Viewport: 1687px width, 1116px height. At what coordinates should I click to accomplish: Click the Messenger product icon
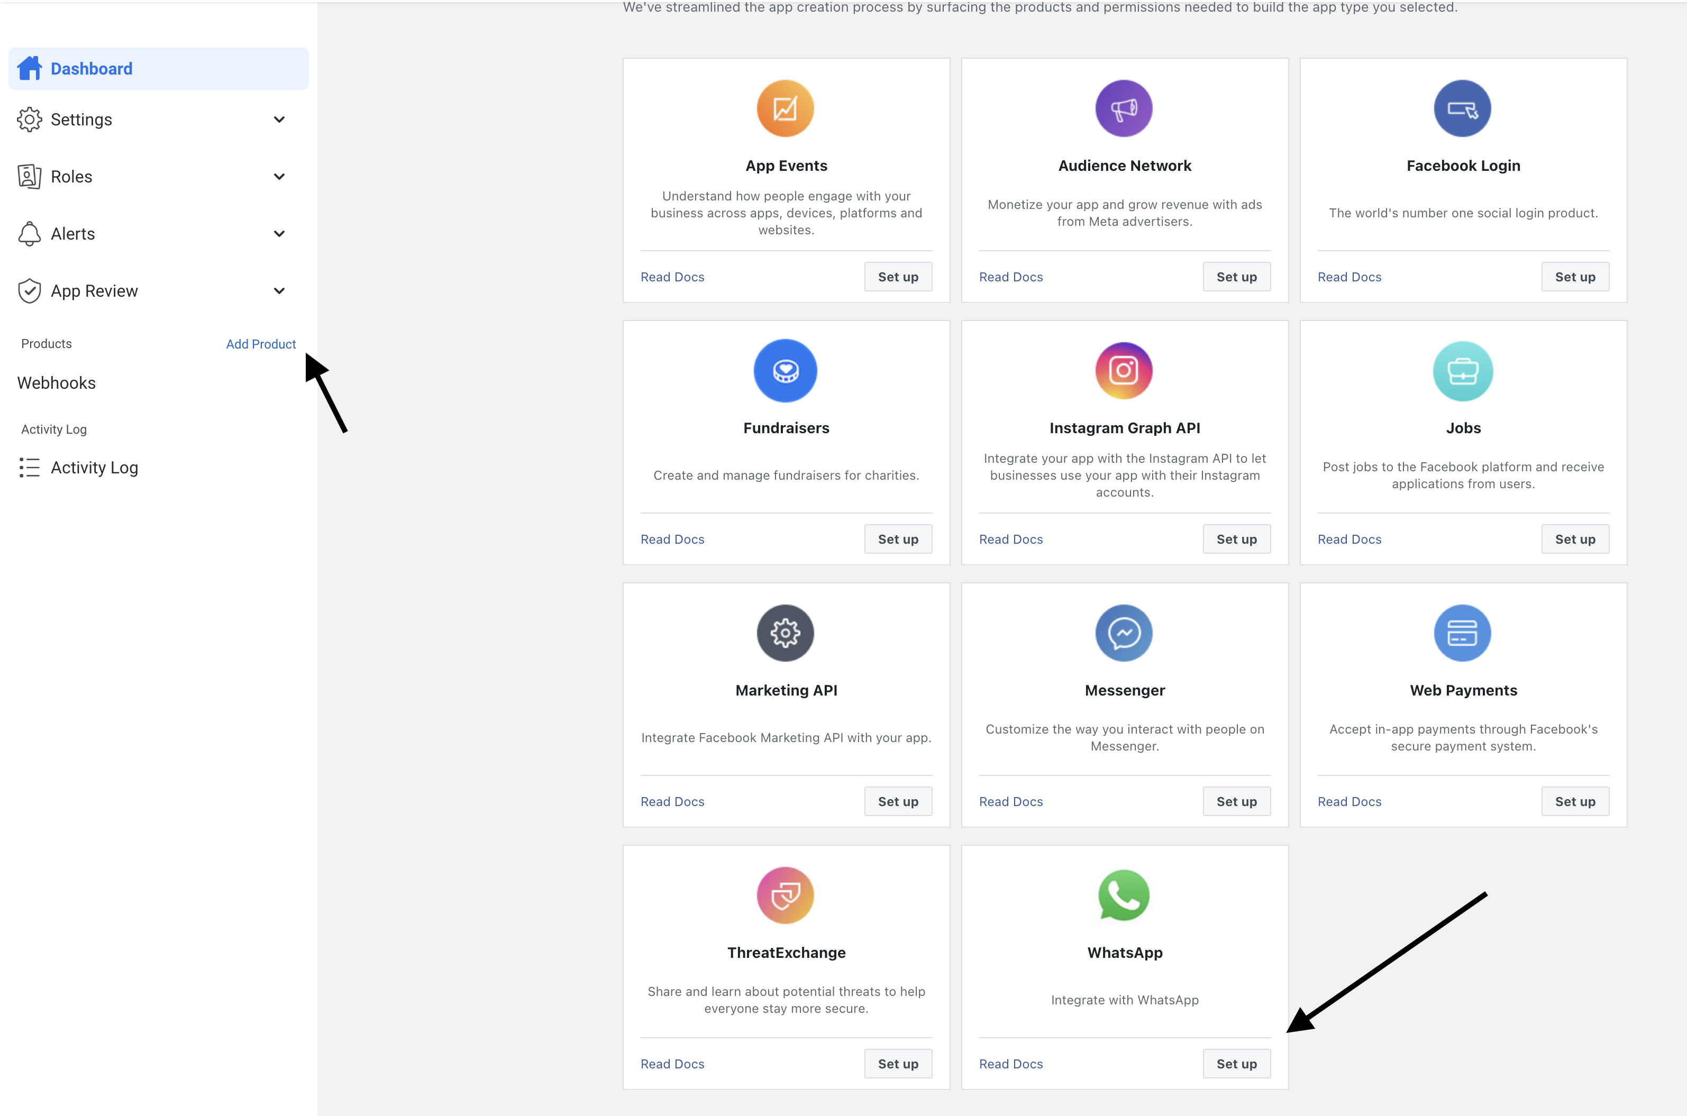point(1124,633)
